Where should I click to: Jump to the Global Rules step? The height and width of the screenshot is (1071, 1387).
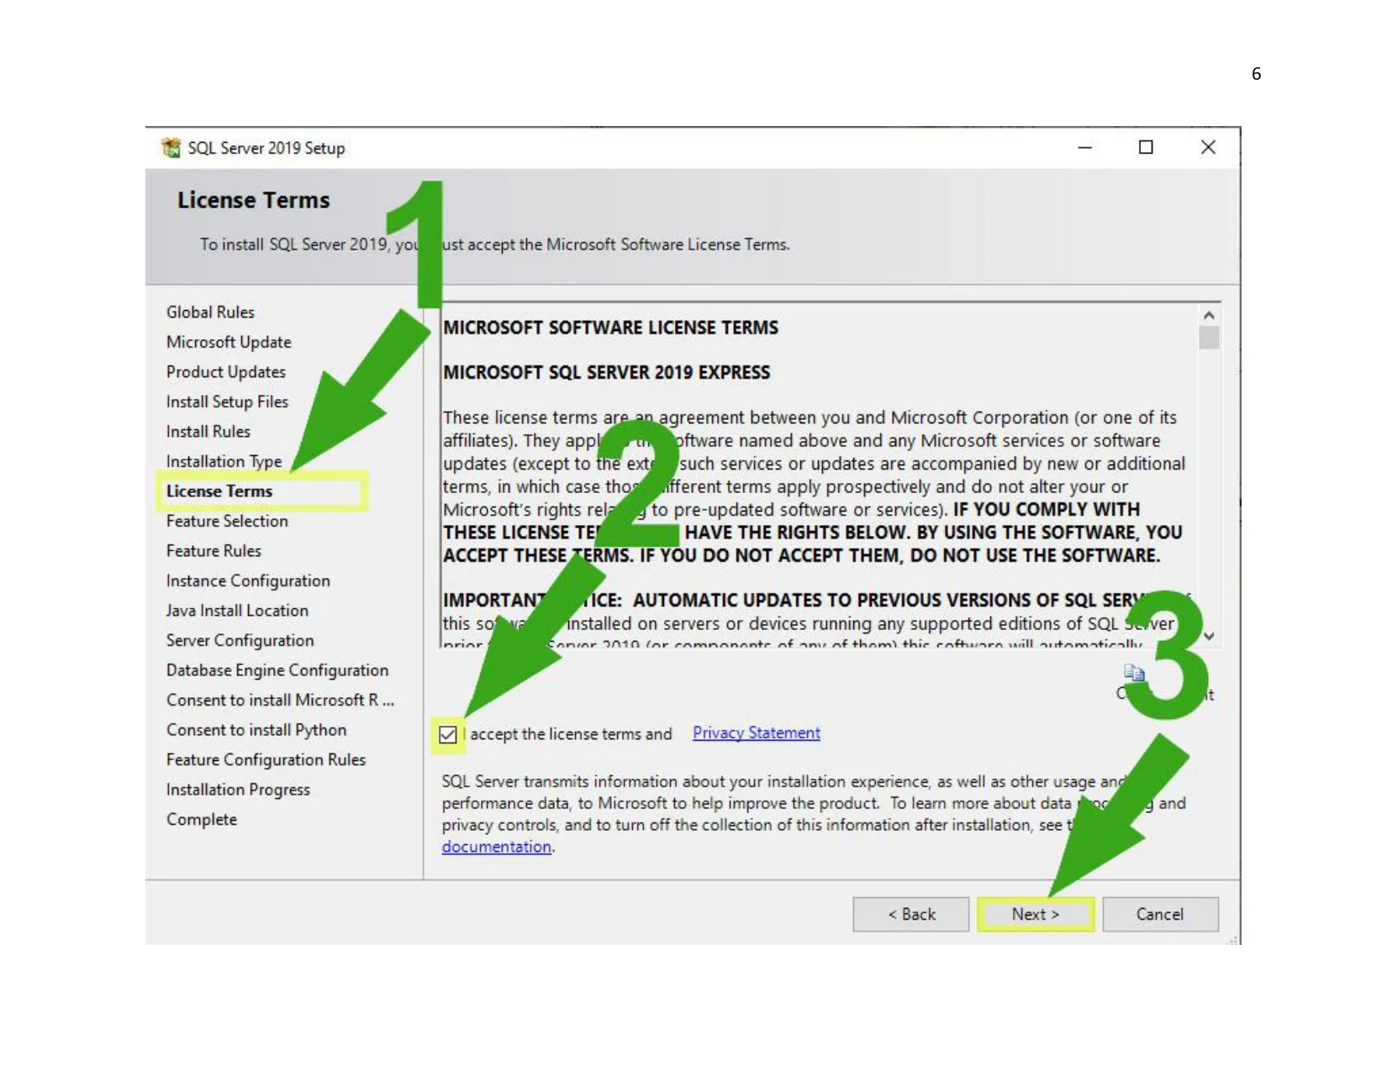pyautogui.click(x=210, y=312)
